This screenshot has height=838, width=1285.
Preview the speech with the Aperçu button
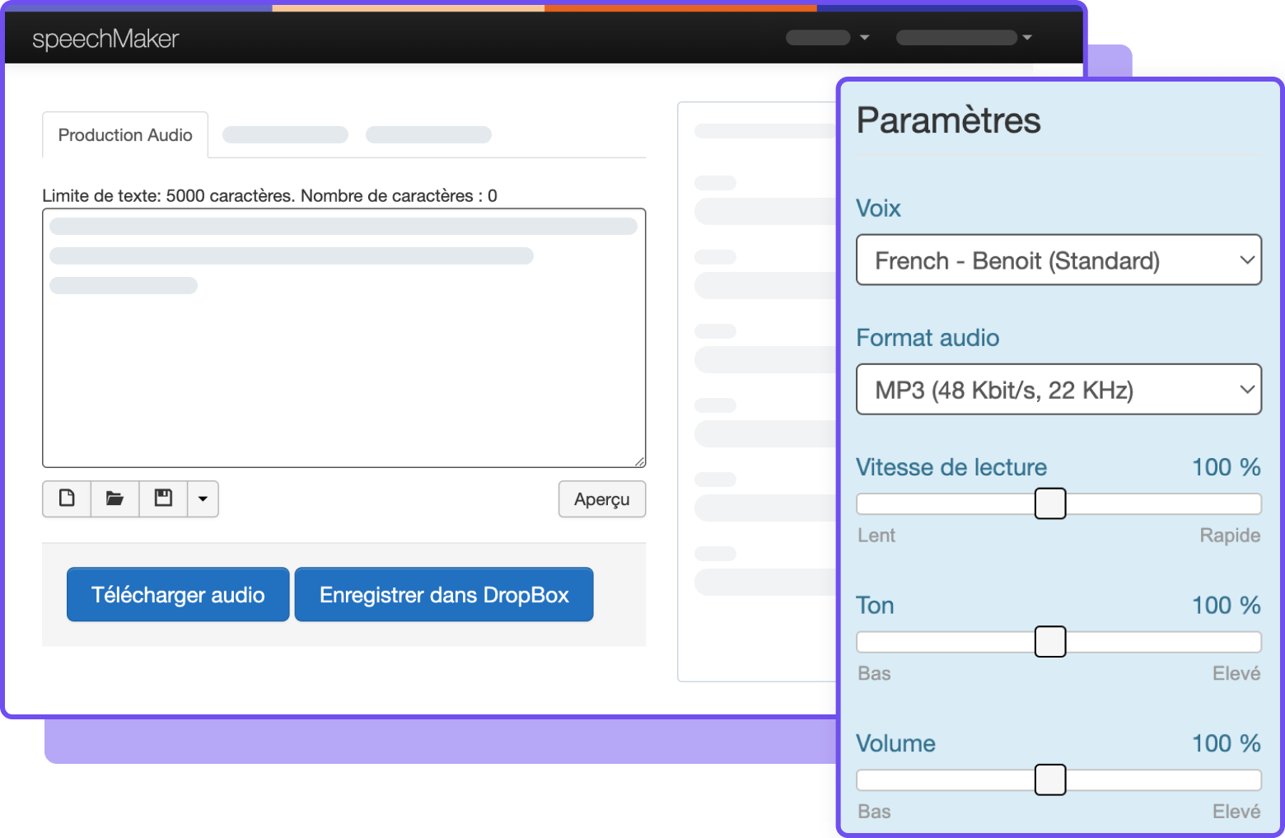click(x=602, y=499)
